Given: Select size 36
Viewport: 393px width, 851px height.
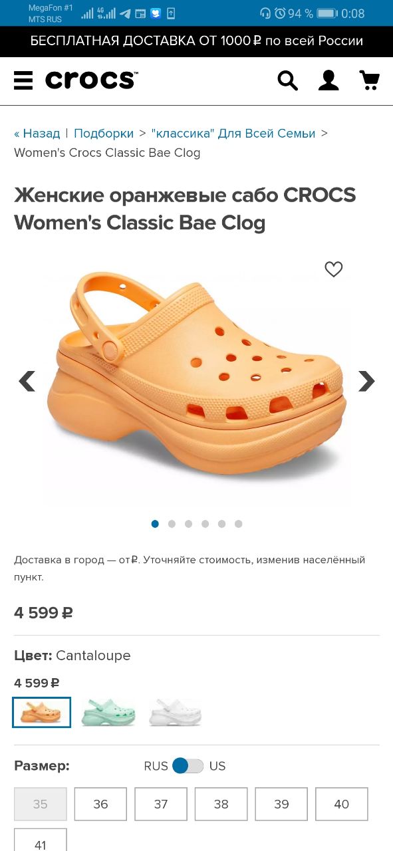Looking at the screenshot, I should 100,804.
